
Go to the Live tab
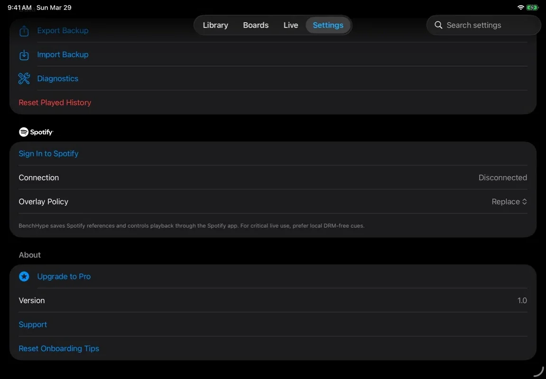pos(291,25)
